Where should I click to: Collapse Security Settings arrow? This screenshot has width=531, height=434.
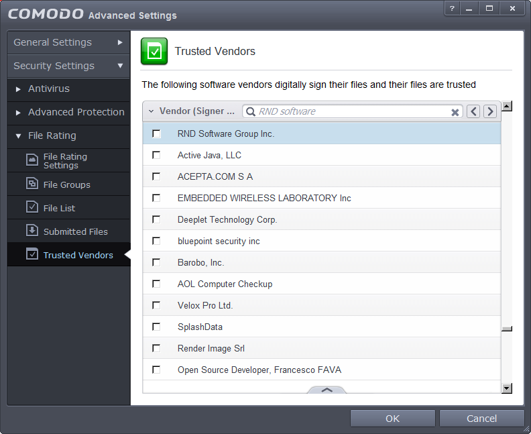coord(120,66)
